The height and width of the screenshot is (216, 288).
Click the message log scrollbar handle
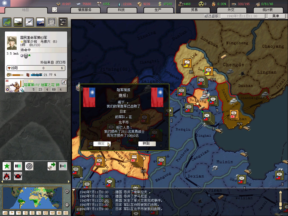280,204
